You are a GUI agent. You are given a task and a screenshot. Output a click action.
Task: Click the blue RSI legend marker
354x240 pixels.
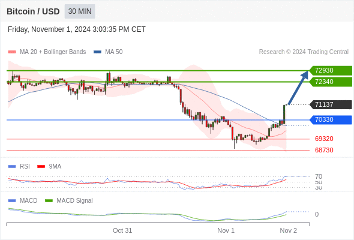(x=12, y=167)
